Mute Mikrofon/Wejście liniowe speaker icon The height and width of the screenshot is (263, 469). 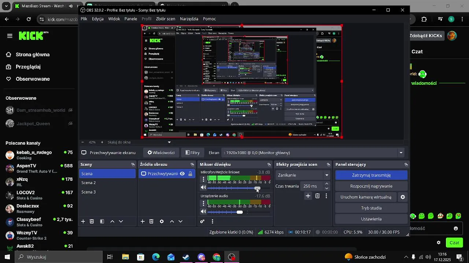pyautogui.click(x=203, y=188)
